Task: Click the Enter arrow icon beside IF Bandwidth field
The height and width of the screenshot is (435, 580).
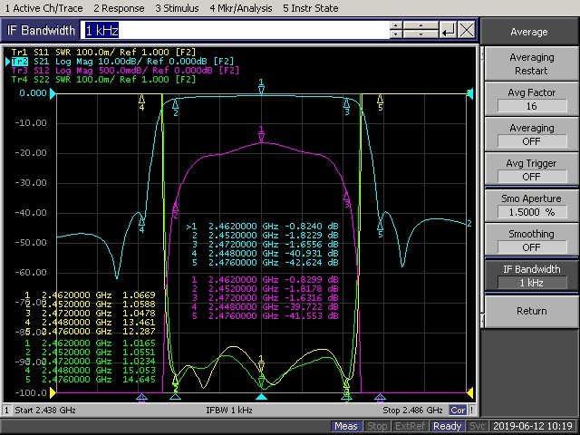Action: [448, 30]
